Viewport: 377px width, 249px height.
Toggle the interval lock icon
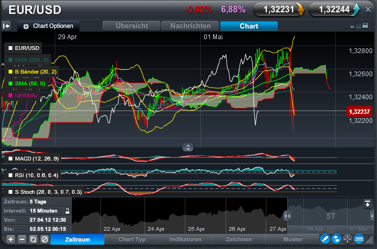tap(67, 211)
